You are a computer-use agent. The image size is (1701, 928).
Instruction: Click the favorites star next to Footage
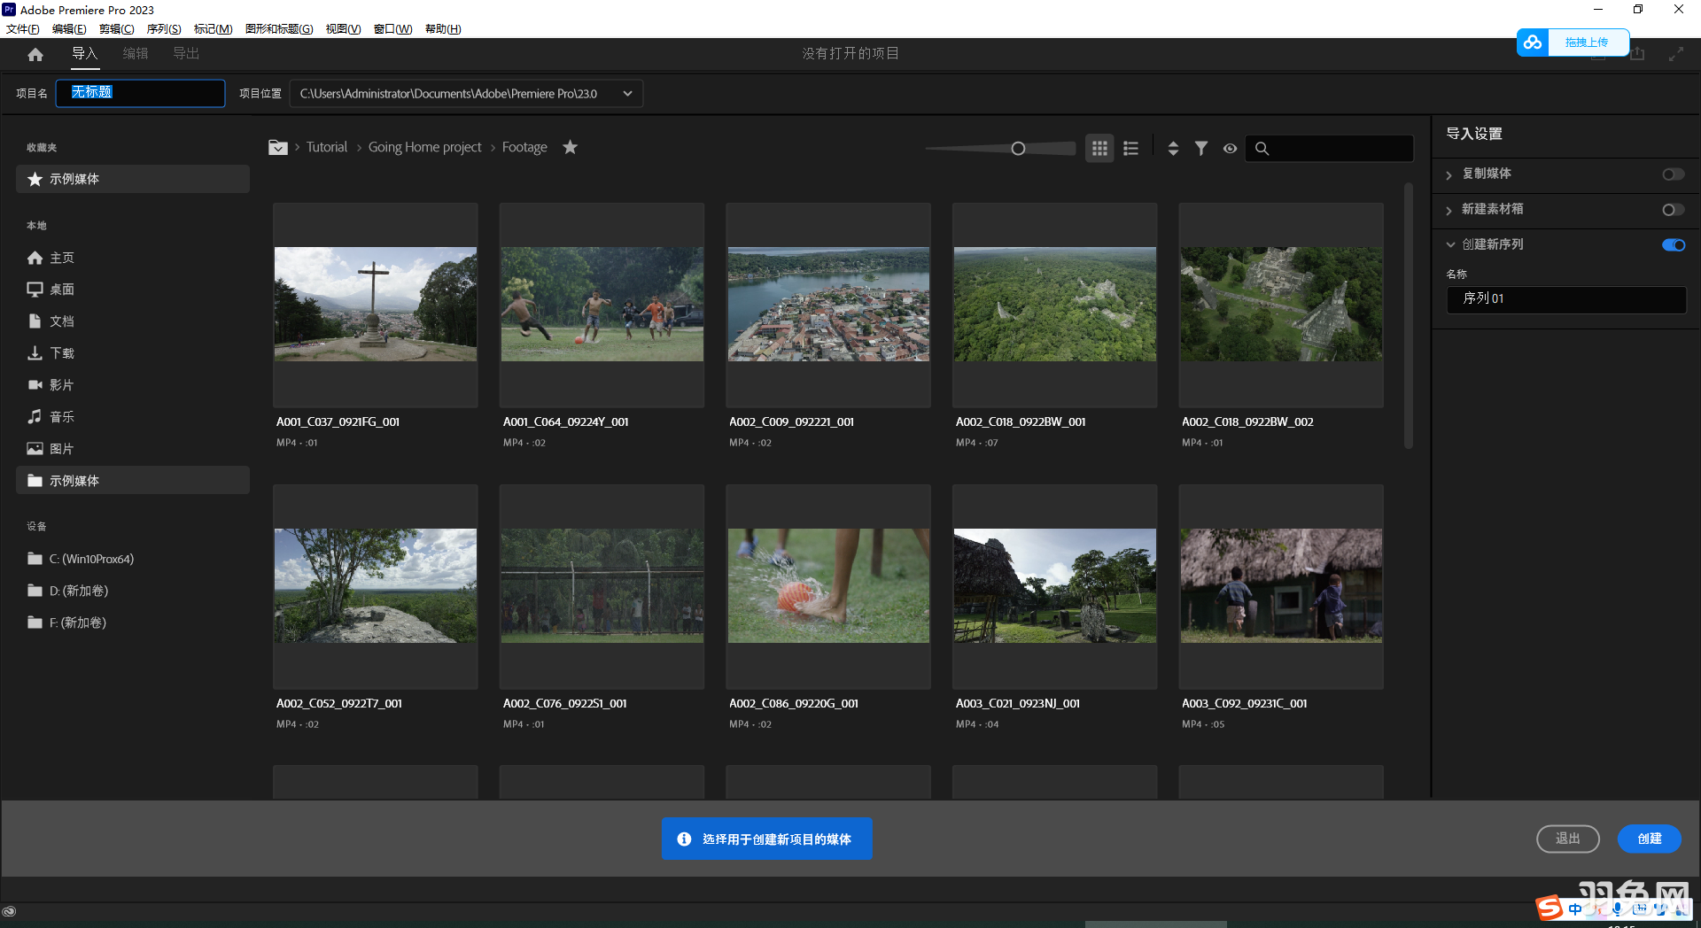tap(570, 146)
